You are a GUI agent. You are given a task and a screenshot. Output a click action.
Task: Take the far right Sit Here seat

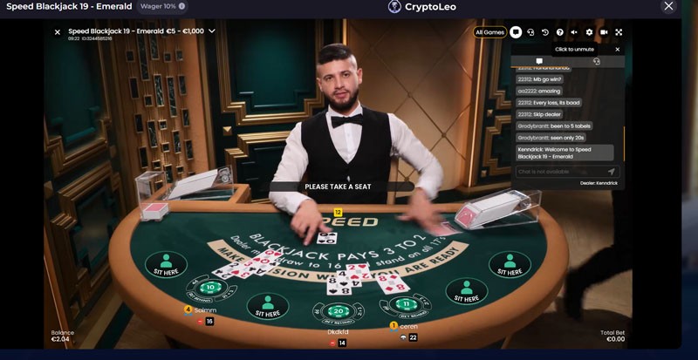(x=510, y=264)
